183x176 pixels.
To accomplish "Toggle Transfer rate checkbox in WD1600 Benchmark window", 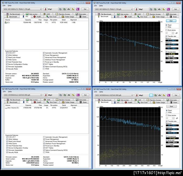I will 166,36.
